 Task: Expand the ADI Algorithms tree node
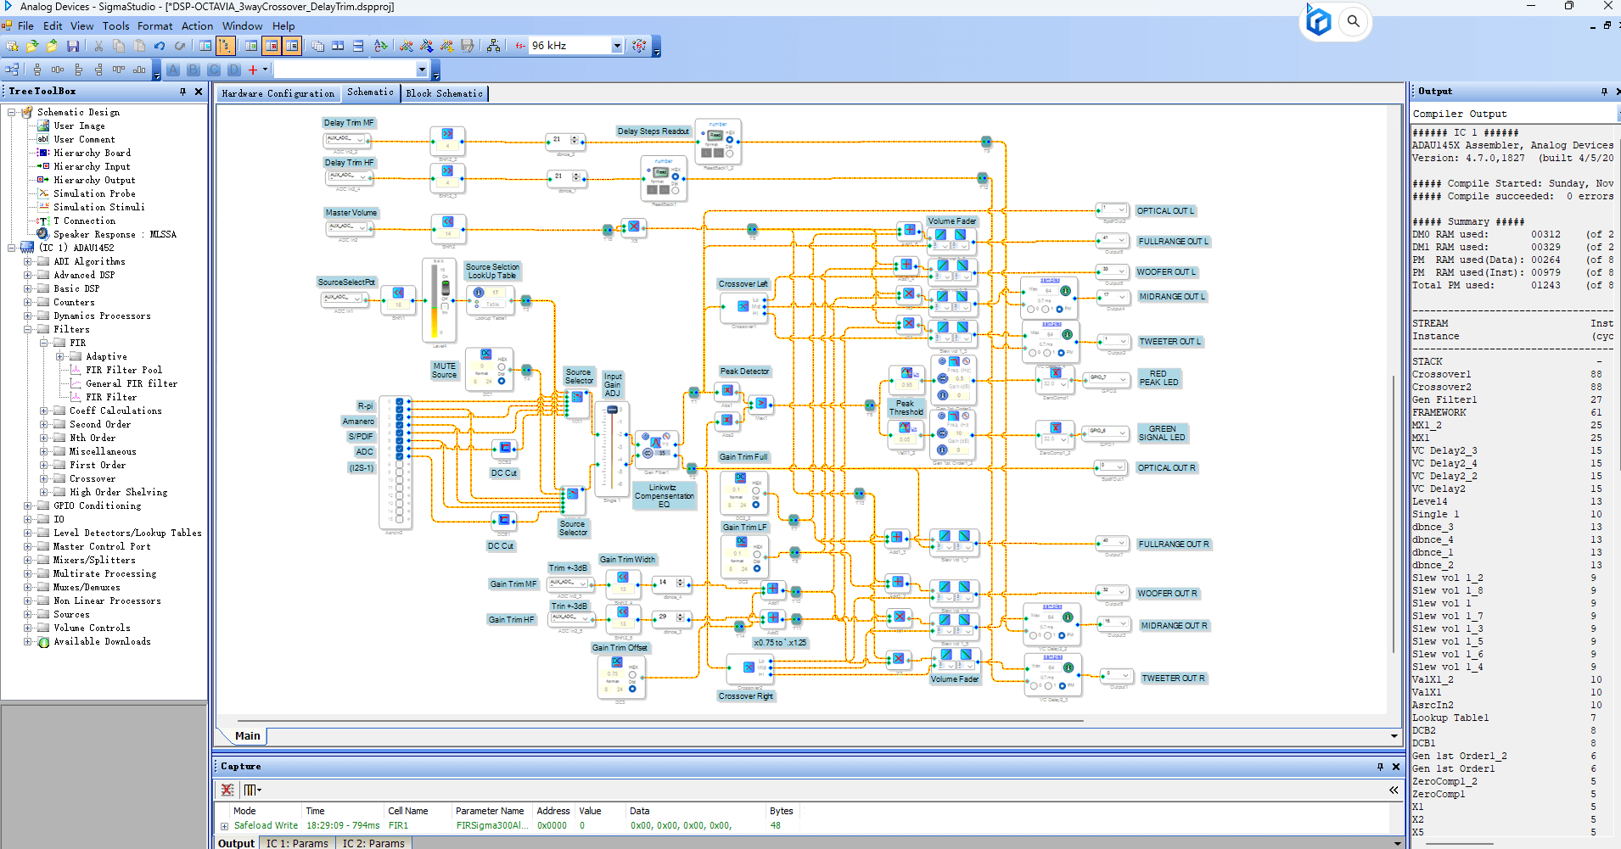[27, 261]
